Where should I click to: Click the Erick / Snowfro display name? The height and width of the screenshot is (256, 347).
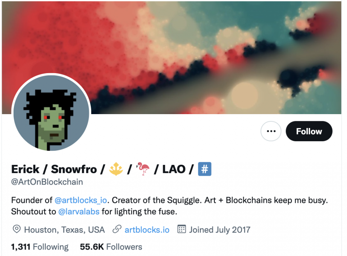coord(54,169)
